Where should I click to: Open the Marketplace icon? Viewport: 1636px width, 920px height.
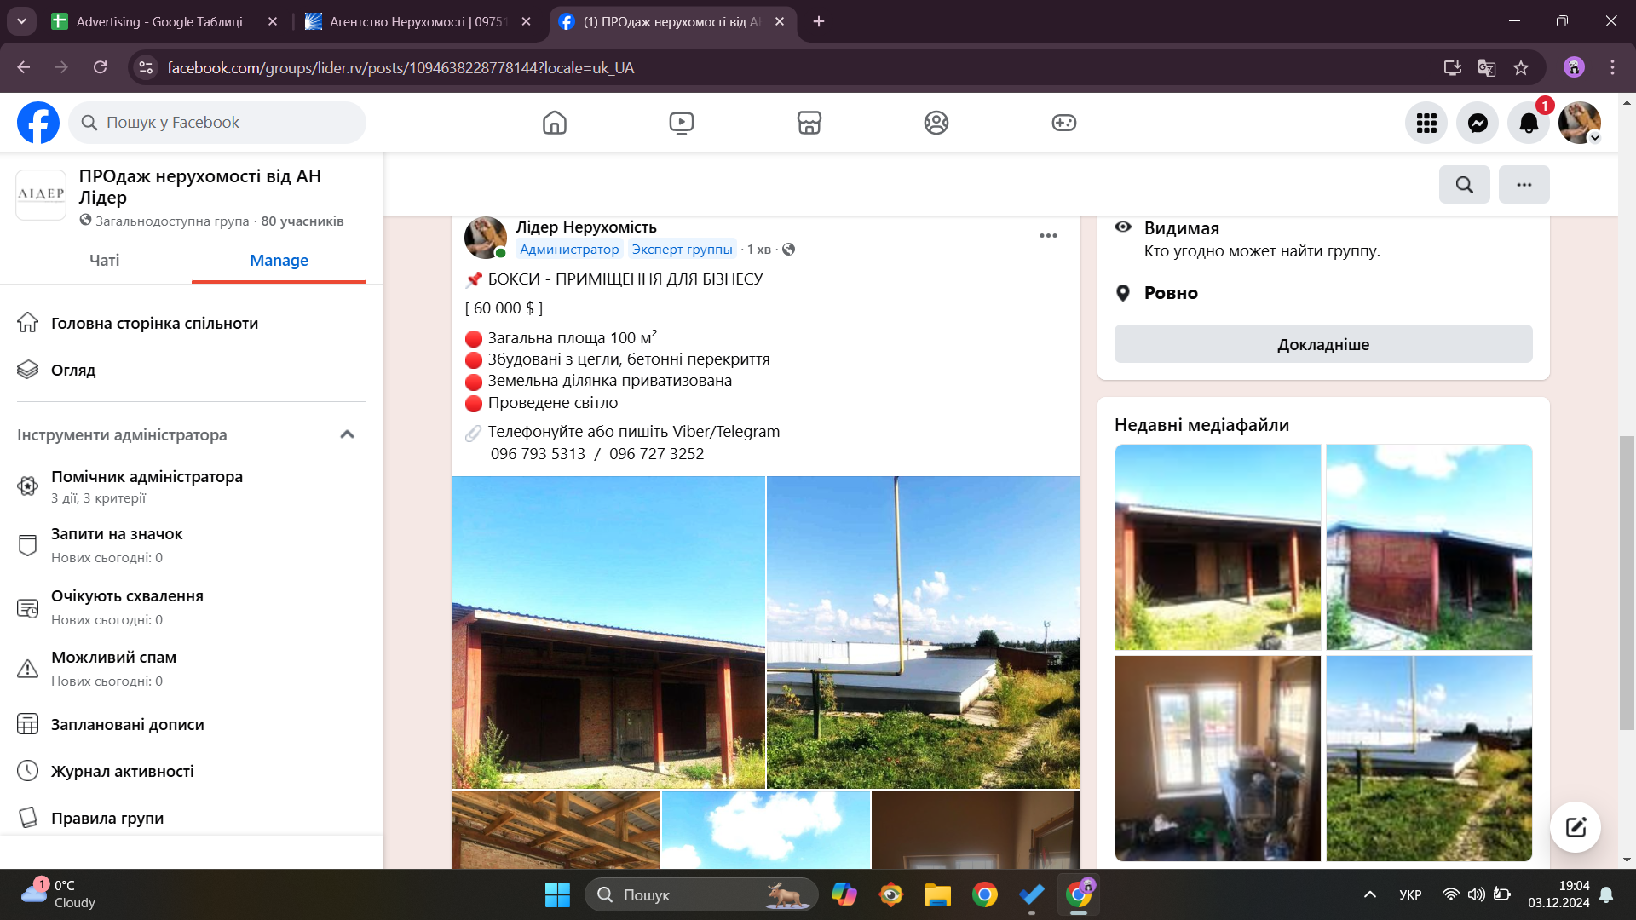[x=809, y=123]
